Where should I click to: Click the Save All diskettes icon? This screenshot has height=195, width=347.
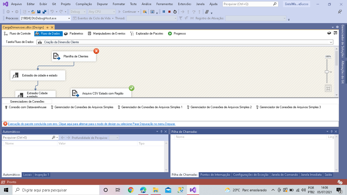coord(44,12)
